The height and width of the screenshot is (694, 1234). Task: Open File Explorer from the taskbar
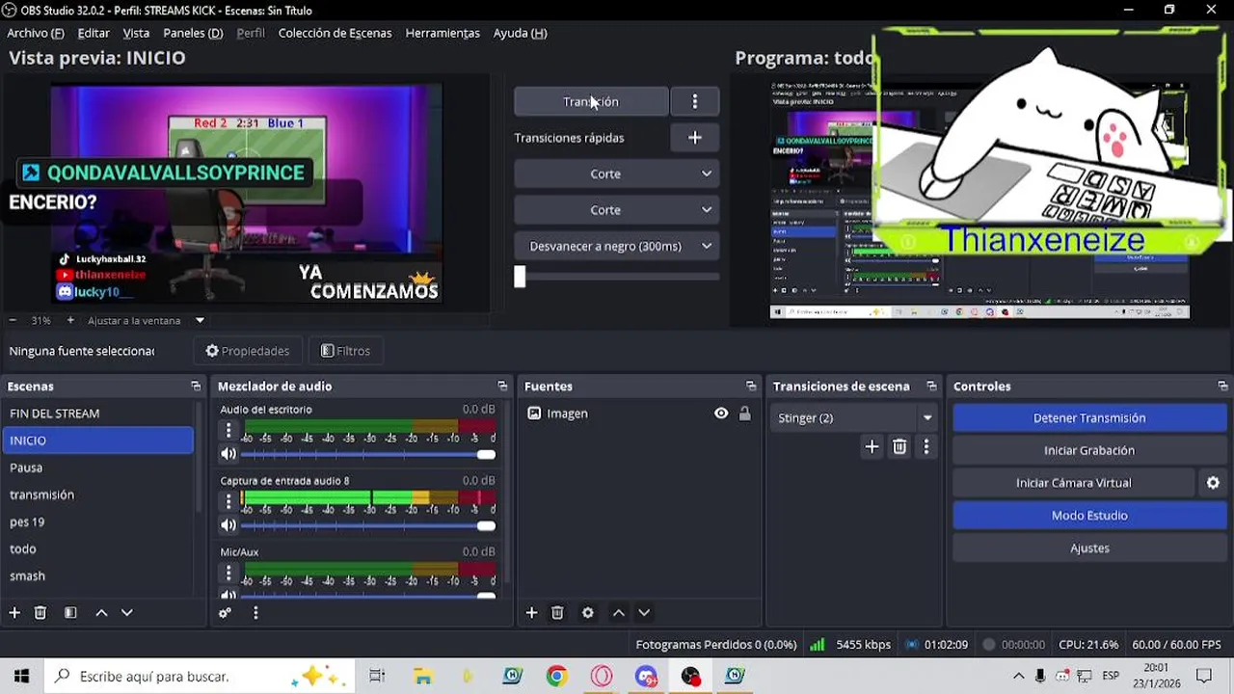[422, 677]
